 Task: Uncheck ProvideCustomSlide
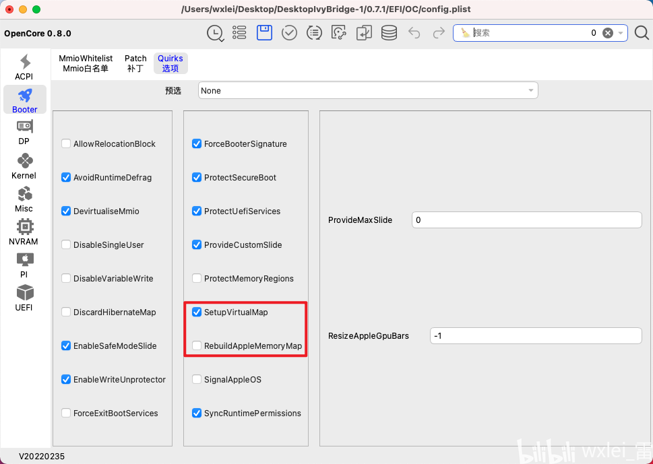click(x=197, y=244)
